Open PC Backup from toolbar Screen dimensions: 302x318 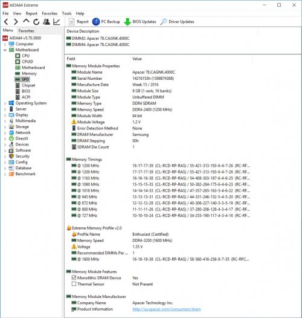(106, 22)
